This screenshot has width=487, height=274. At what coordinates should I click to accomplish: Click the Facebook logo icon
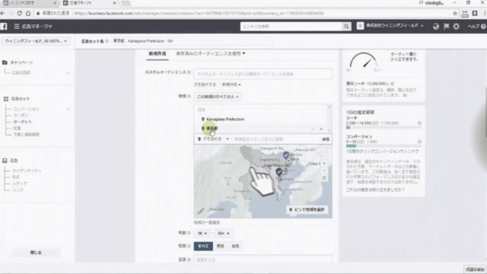point(4,27)
